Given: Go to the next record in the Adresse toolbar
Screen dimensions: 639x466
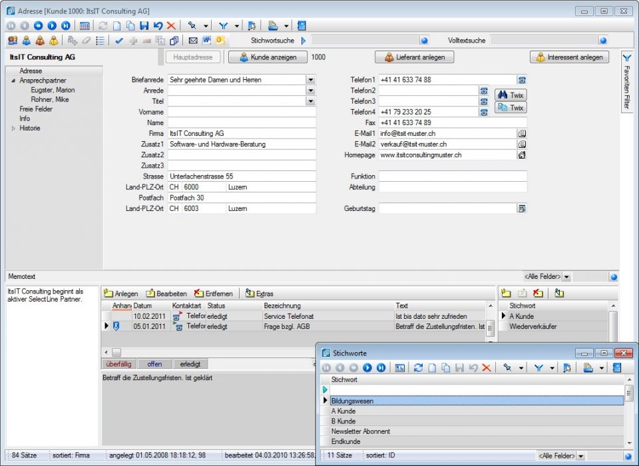Looking at the screenshot, I should coord(52,26).
